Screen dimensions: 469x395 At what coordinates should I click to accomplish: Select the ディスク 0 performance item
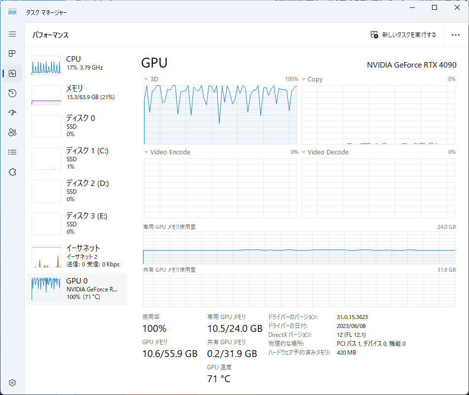point(77,126)
